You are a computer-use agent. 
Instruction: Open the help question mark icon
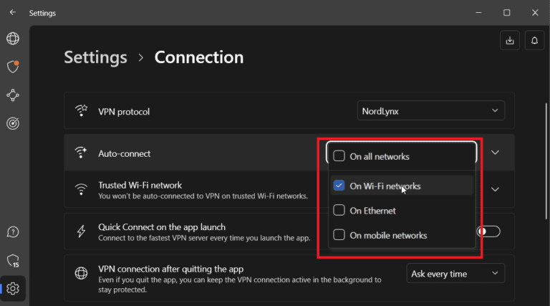click(12, 232)
